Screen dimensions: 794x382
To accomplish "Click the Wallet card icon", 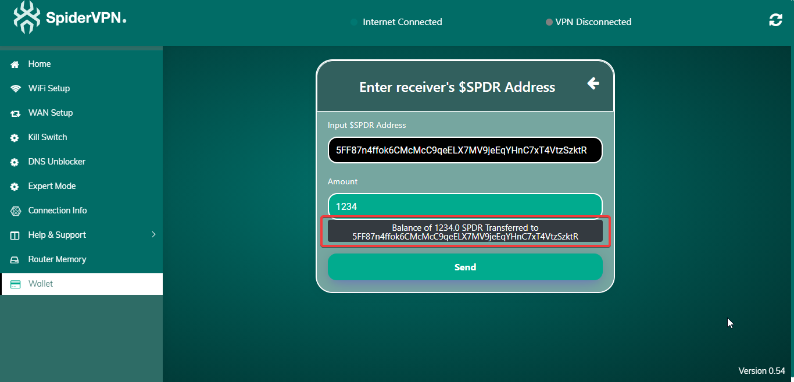I will tap(15, 284).
